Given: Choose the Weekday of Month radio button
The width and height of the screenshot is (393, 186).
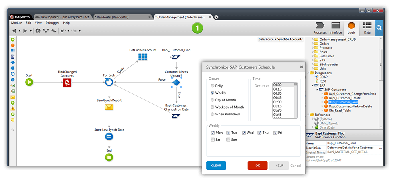Looking at the screenshot, I should point(213,107).
